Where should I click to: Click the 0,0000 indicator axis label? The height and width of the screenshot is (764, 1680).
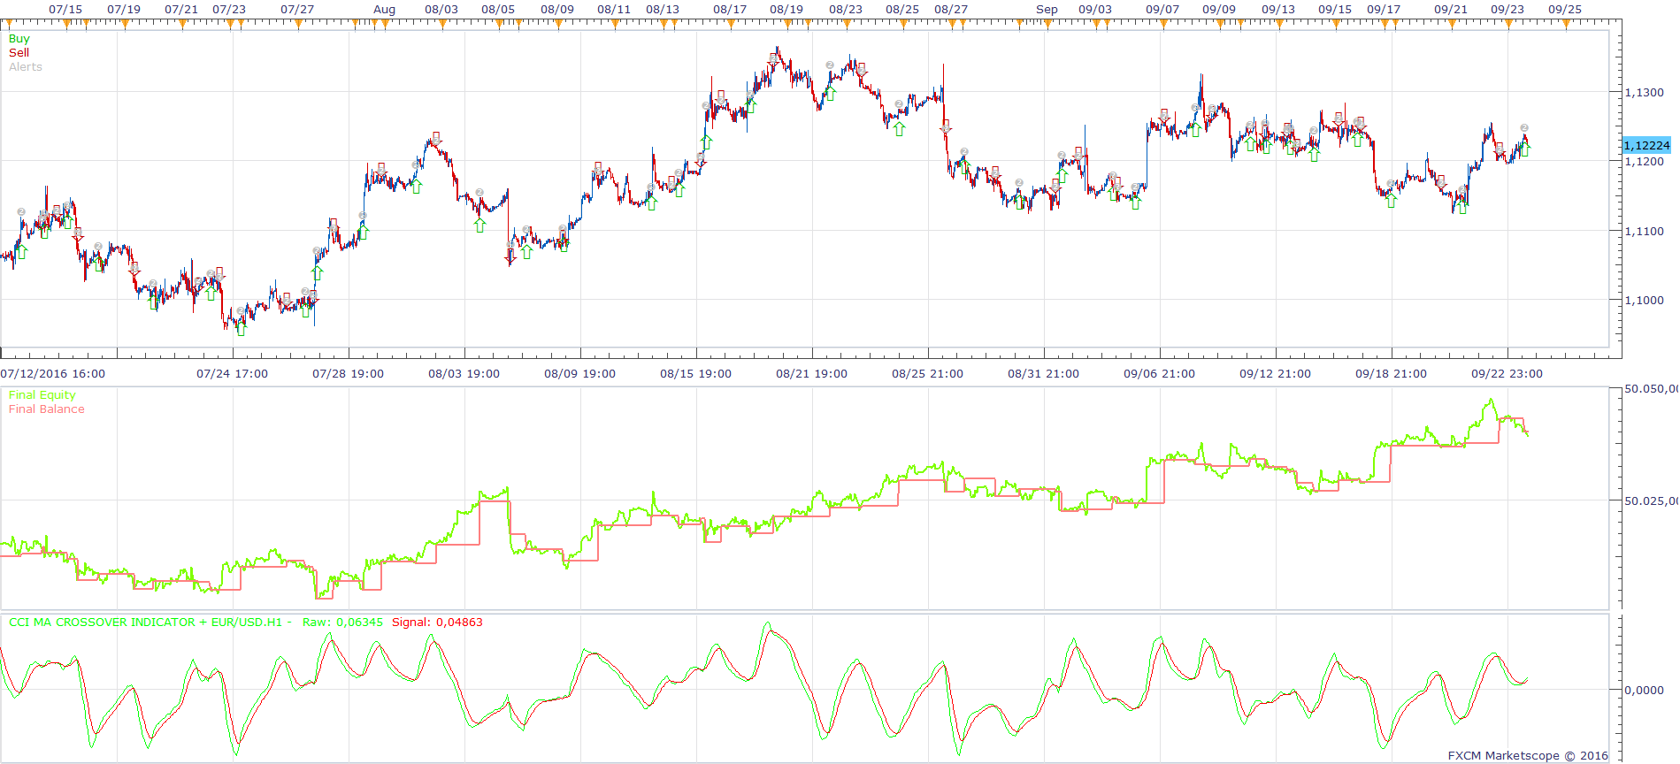point(1644,691)
